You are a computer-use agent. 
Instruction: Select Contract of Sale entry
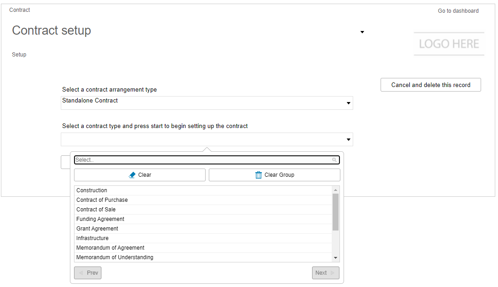tap(203, 210)
